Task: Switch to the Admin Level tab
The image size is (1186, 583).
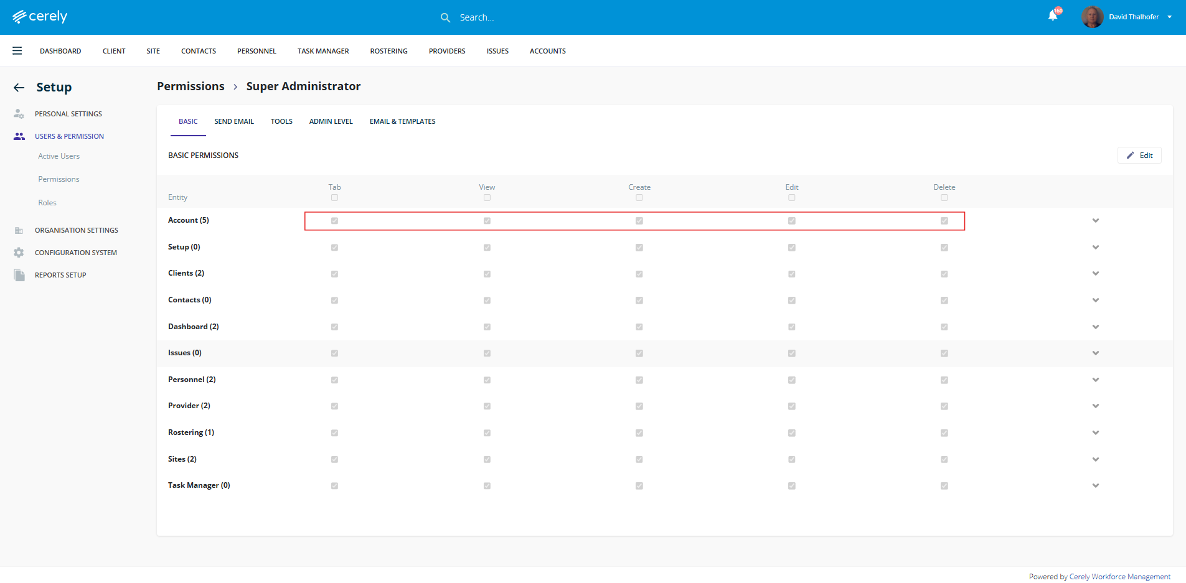Action: point(331,121)
